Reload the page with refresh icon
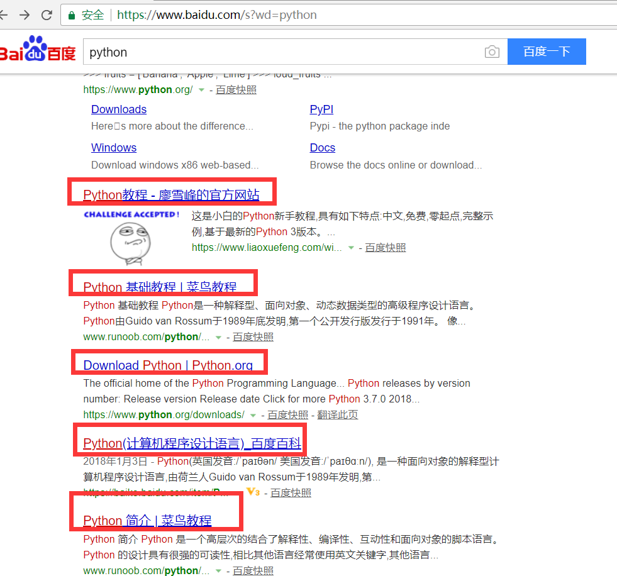617x576 pixels. click(47, 15)
